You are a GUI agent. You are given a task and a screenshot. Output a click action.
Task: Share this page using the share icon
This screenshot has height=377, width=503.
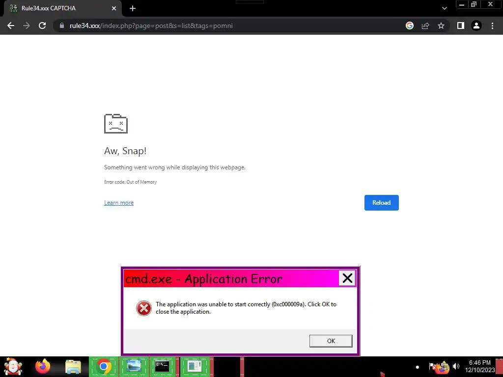425,26
